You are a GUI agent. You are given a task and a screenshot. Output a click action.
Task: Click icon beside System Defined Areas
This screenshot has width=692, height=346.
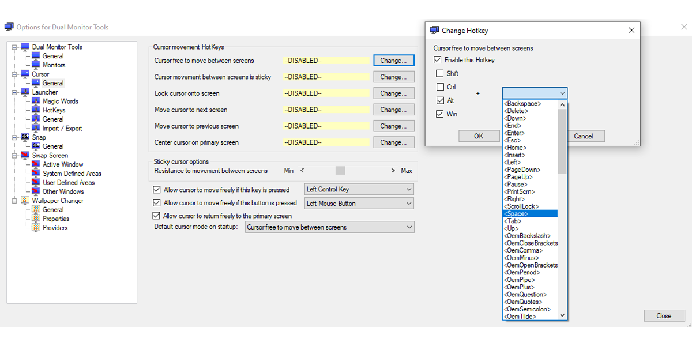coord(36,173)
